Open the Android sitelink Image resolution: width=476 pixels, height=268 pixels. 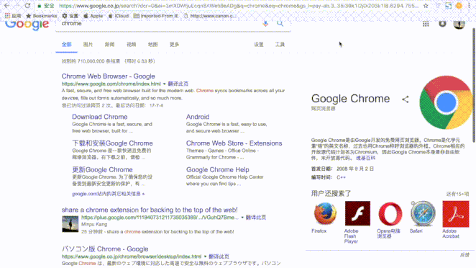pyautogui.click(x=198, y=117)
